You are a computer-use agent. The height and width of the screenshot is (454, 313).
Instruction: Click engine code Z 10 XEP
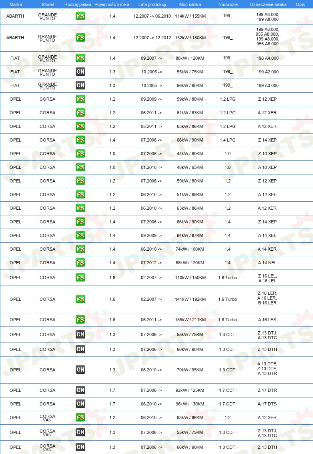[267, 154]
